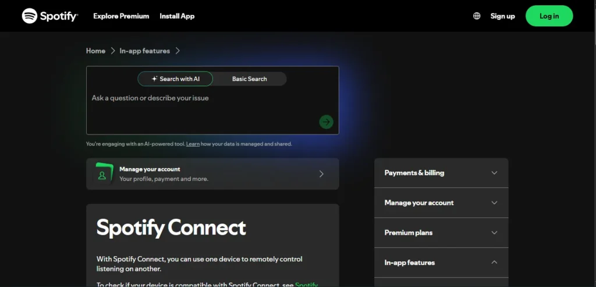The image size is (596, 287).
Task: Select Search with AI mode
Action: (x=175, y=79)
